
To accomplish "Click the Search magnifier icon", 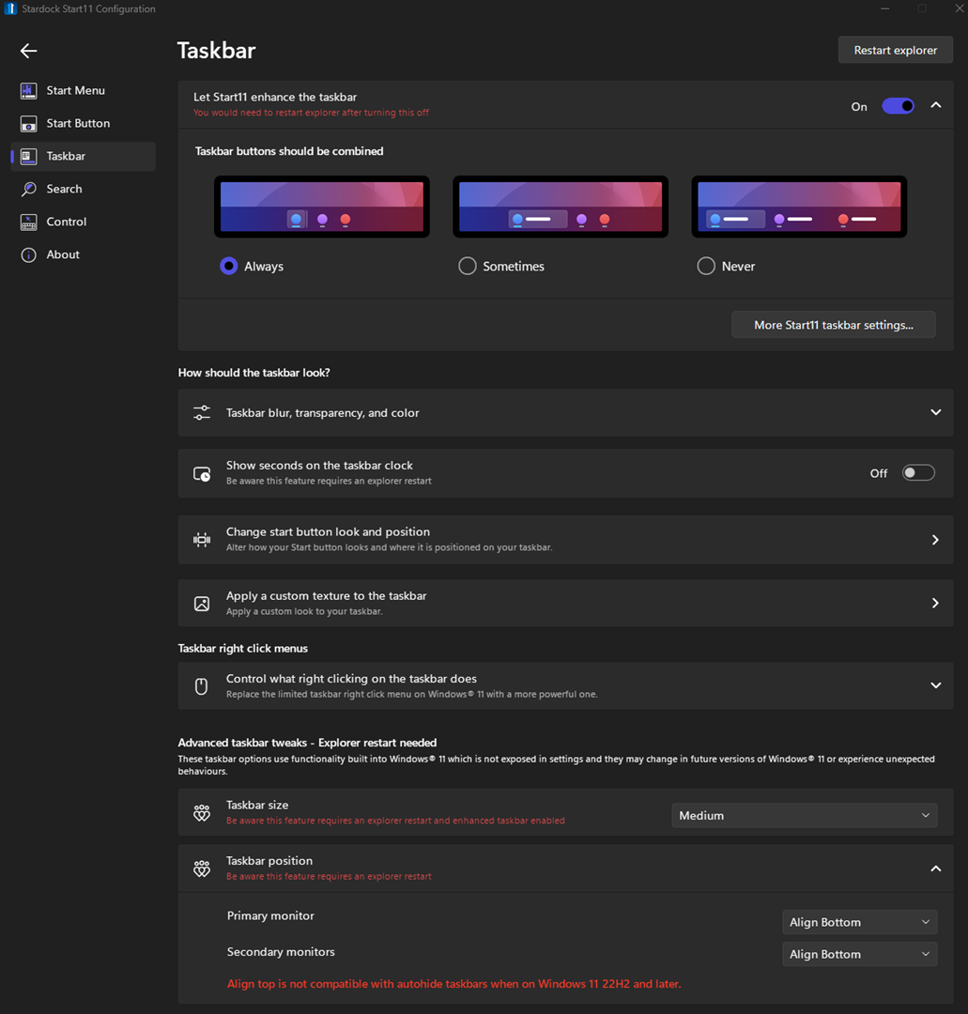I will [29, 190].
